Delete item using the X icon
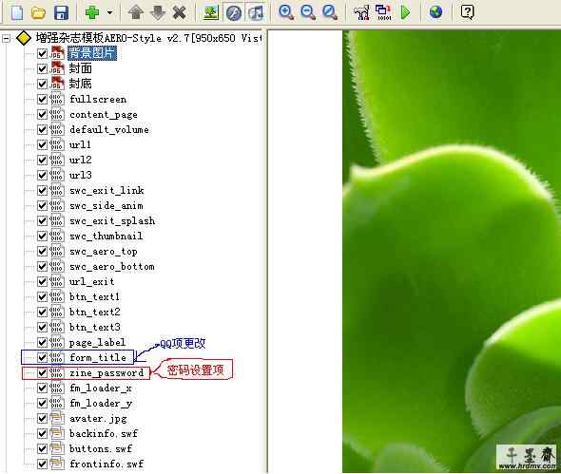Viewport: 561px width, 474px height. pos(179,13)
